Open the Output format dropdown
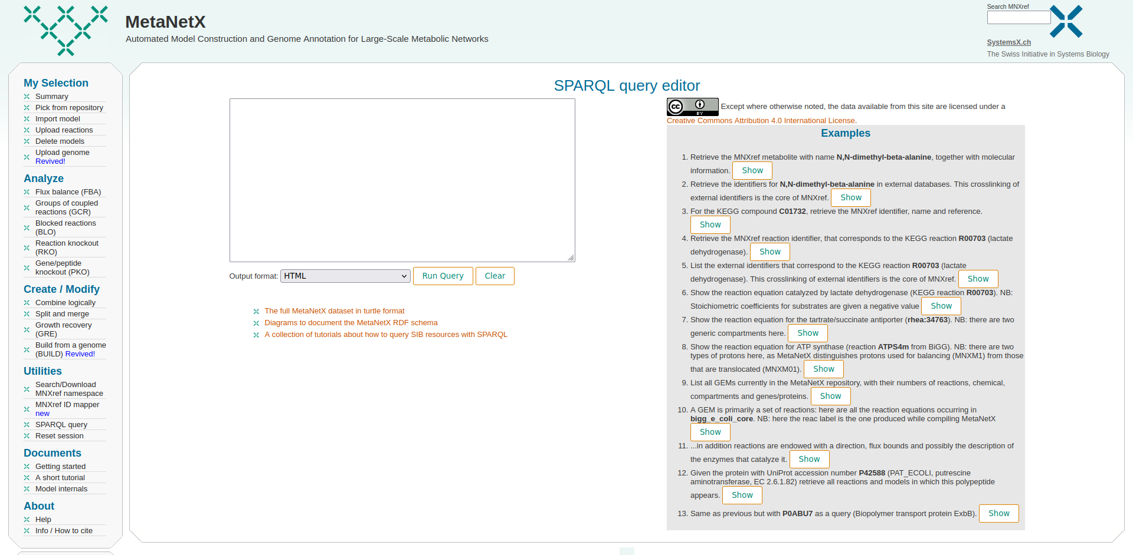Image resolution: width=1133 pixels, height=555 pixels. [345, 276]
